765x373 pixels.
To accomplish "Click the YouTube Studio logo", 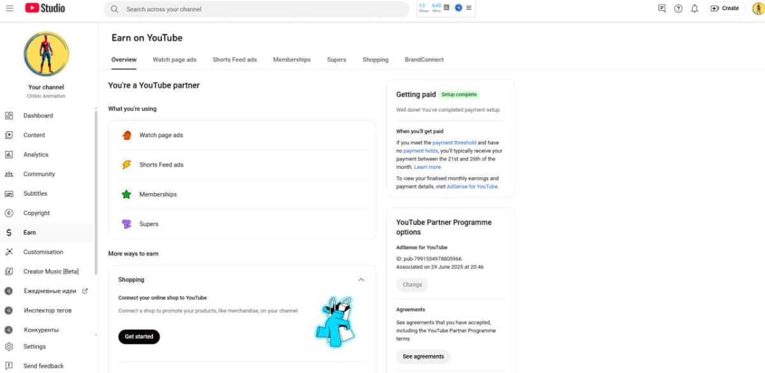I will pos(45,8).
